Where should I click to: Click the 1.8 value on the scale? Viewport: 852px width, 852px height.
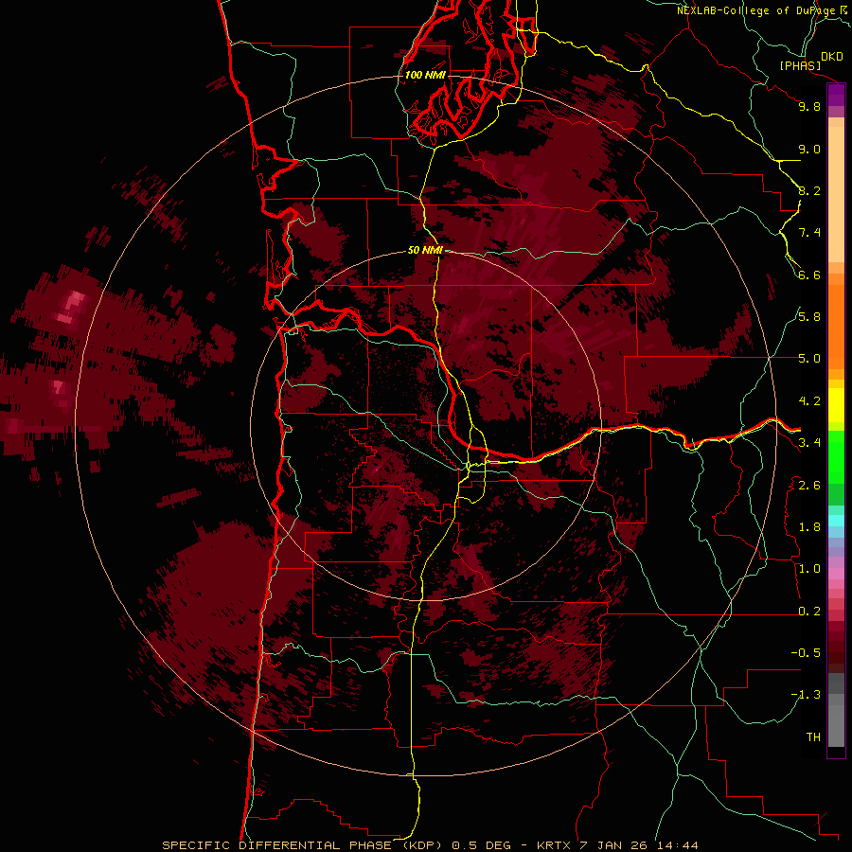pyautogui.click(x=809, y=527)
